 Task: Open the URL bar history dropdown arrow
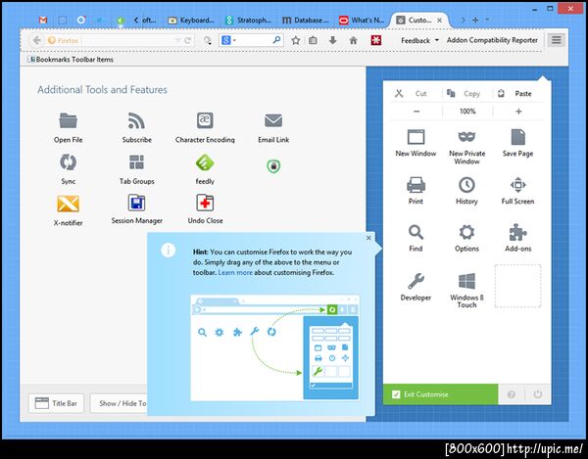point(177,40)
